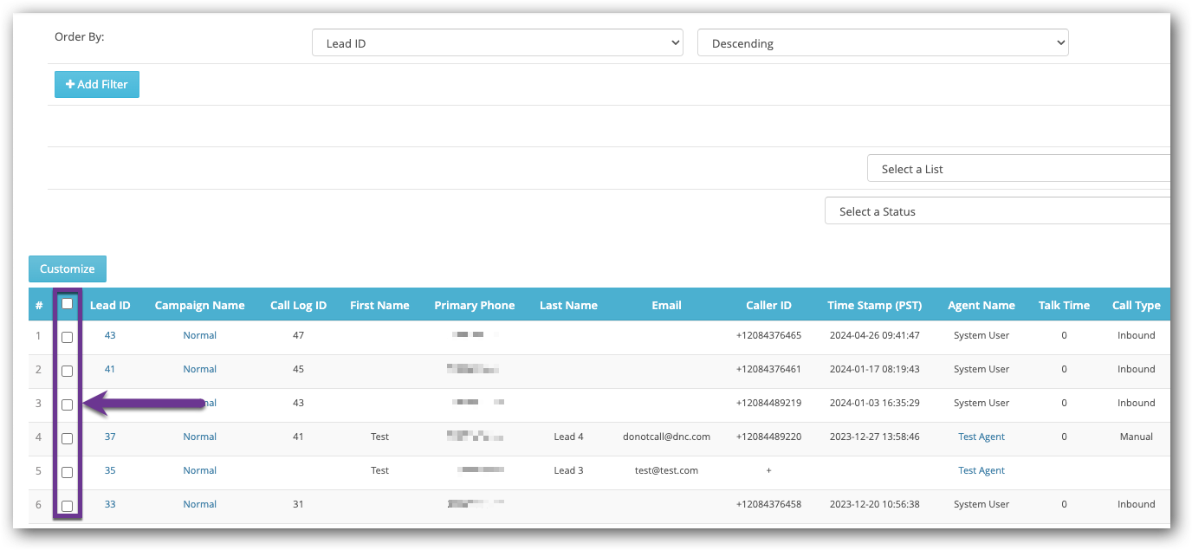Image resolution: width=1192 pixels, height=550 pixels.
Task: Open Lead ID 33 link
Action: [x=110, y=504]
